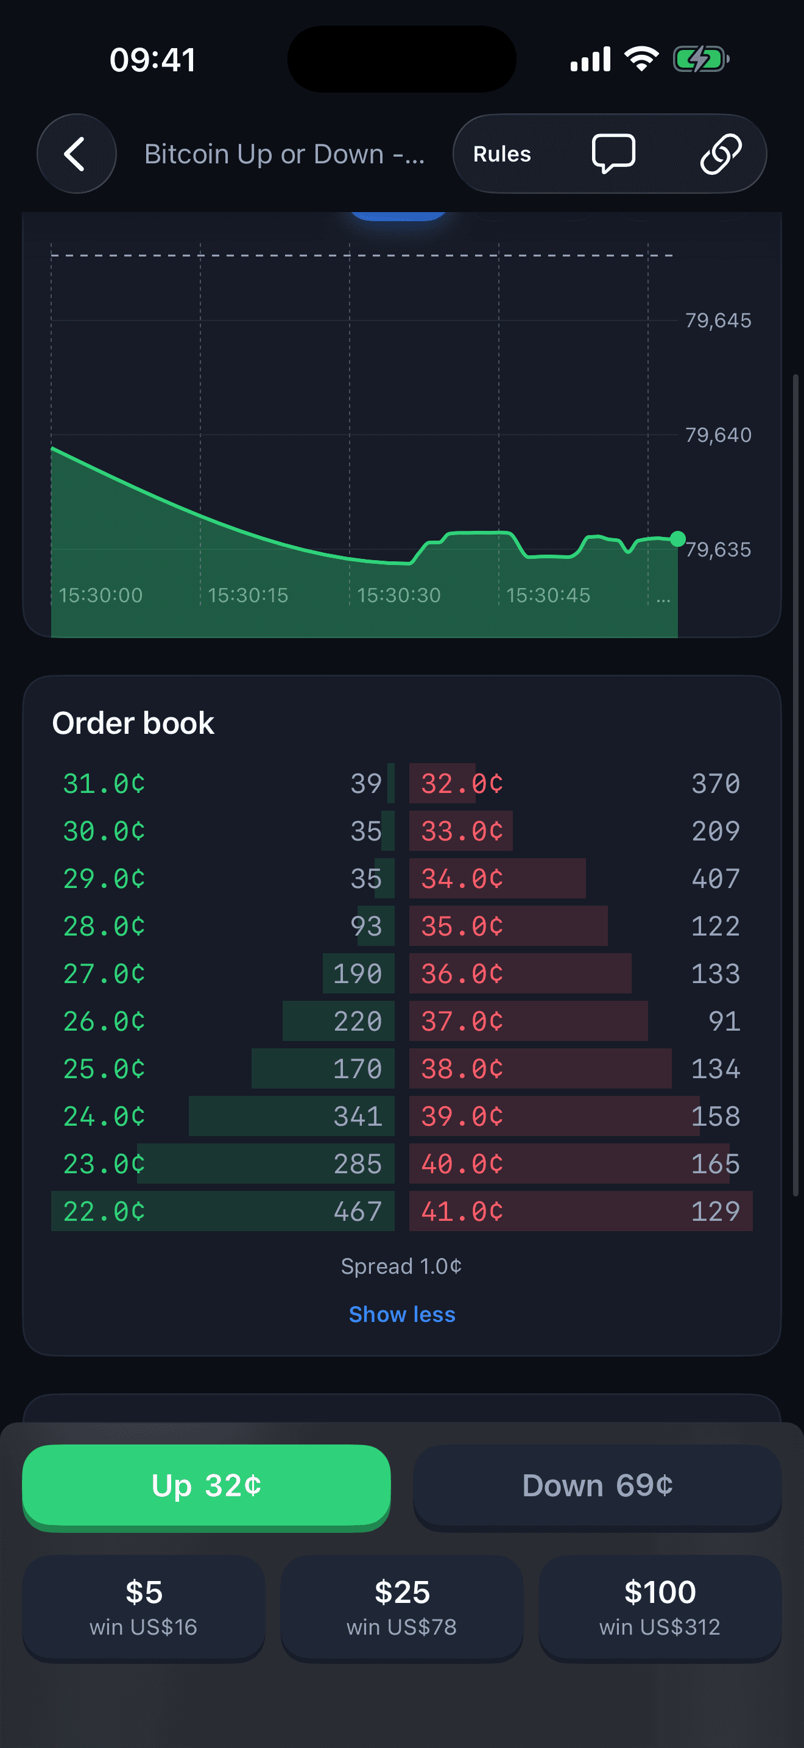Tap the 15:30:00 time axis label
The height and width of the screenshot is (1748, 804).
tap(100, 595)
